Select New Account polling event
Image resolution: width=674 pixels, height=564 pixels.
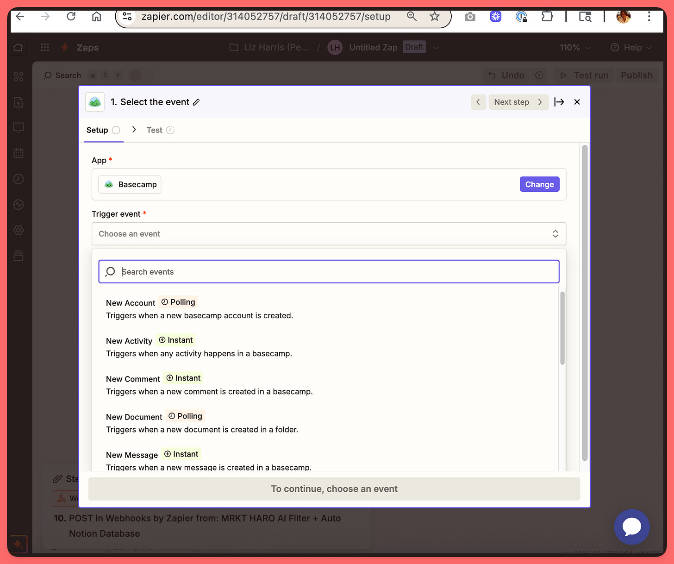(x=328, y=308)
